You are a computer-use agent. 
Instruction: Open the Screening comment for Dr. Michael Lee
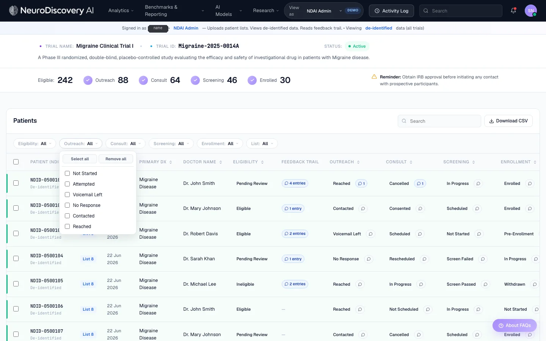tap(486, 285)
